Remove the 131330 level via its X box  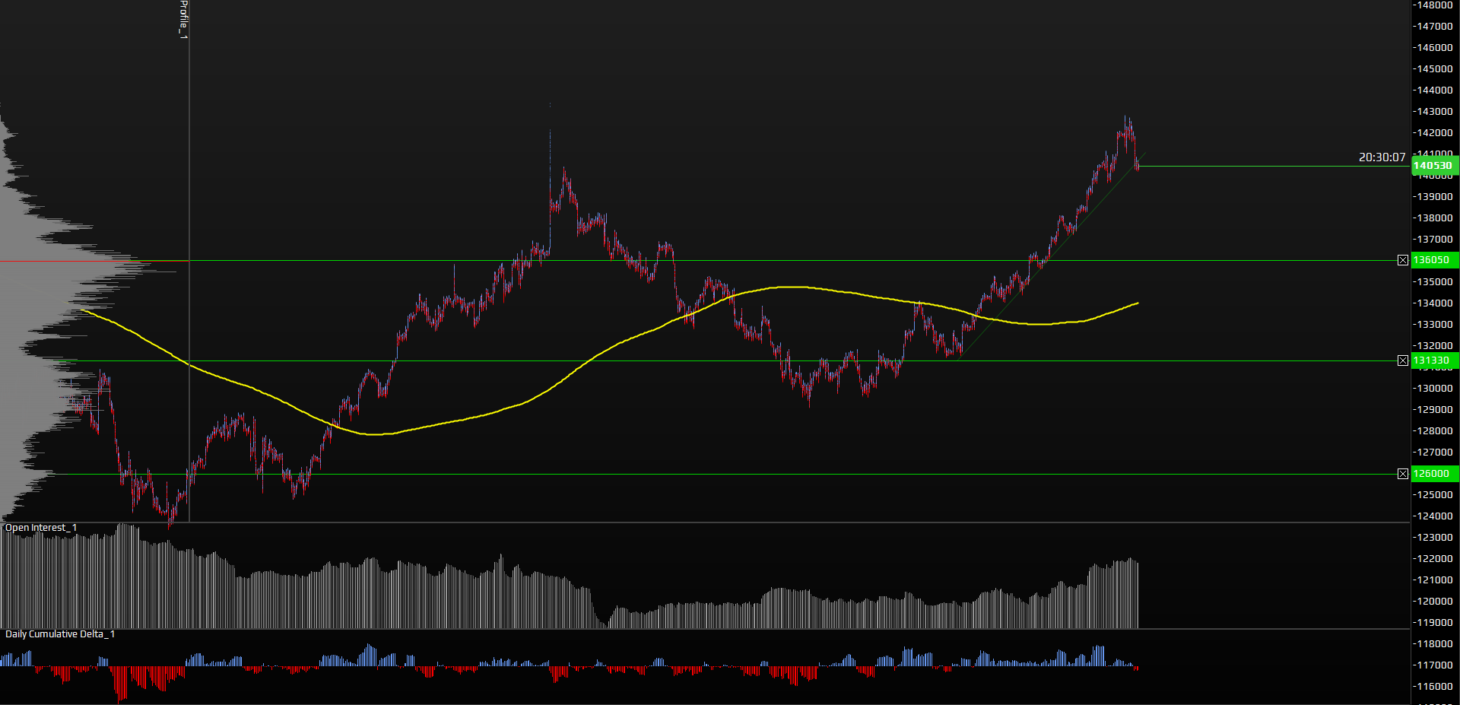[x=1403, y=360]
